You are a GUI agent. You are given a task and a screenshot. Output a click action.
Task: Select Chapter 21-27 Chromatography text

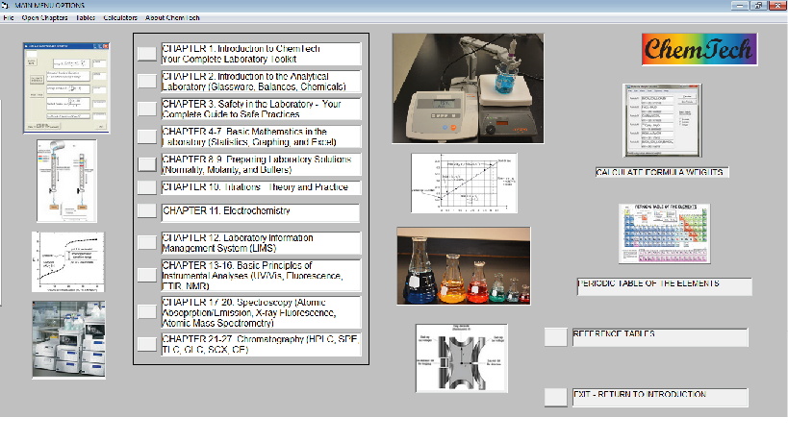(261, 345)
